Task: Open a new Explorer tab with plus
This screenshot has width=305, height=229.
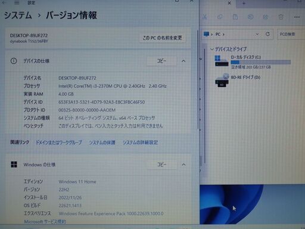Action: 244,3
